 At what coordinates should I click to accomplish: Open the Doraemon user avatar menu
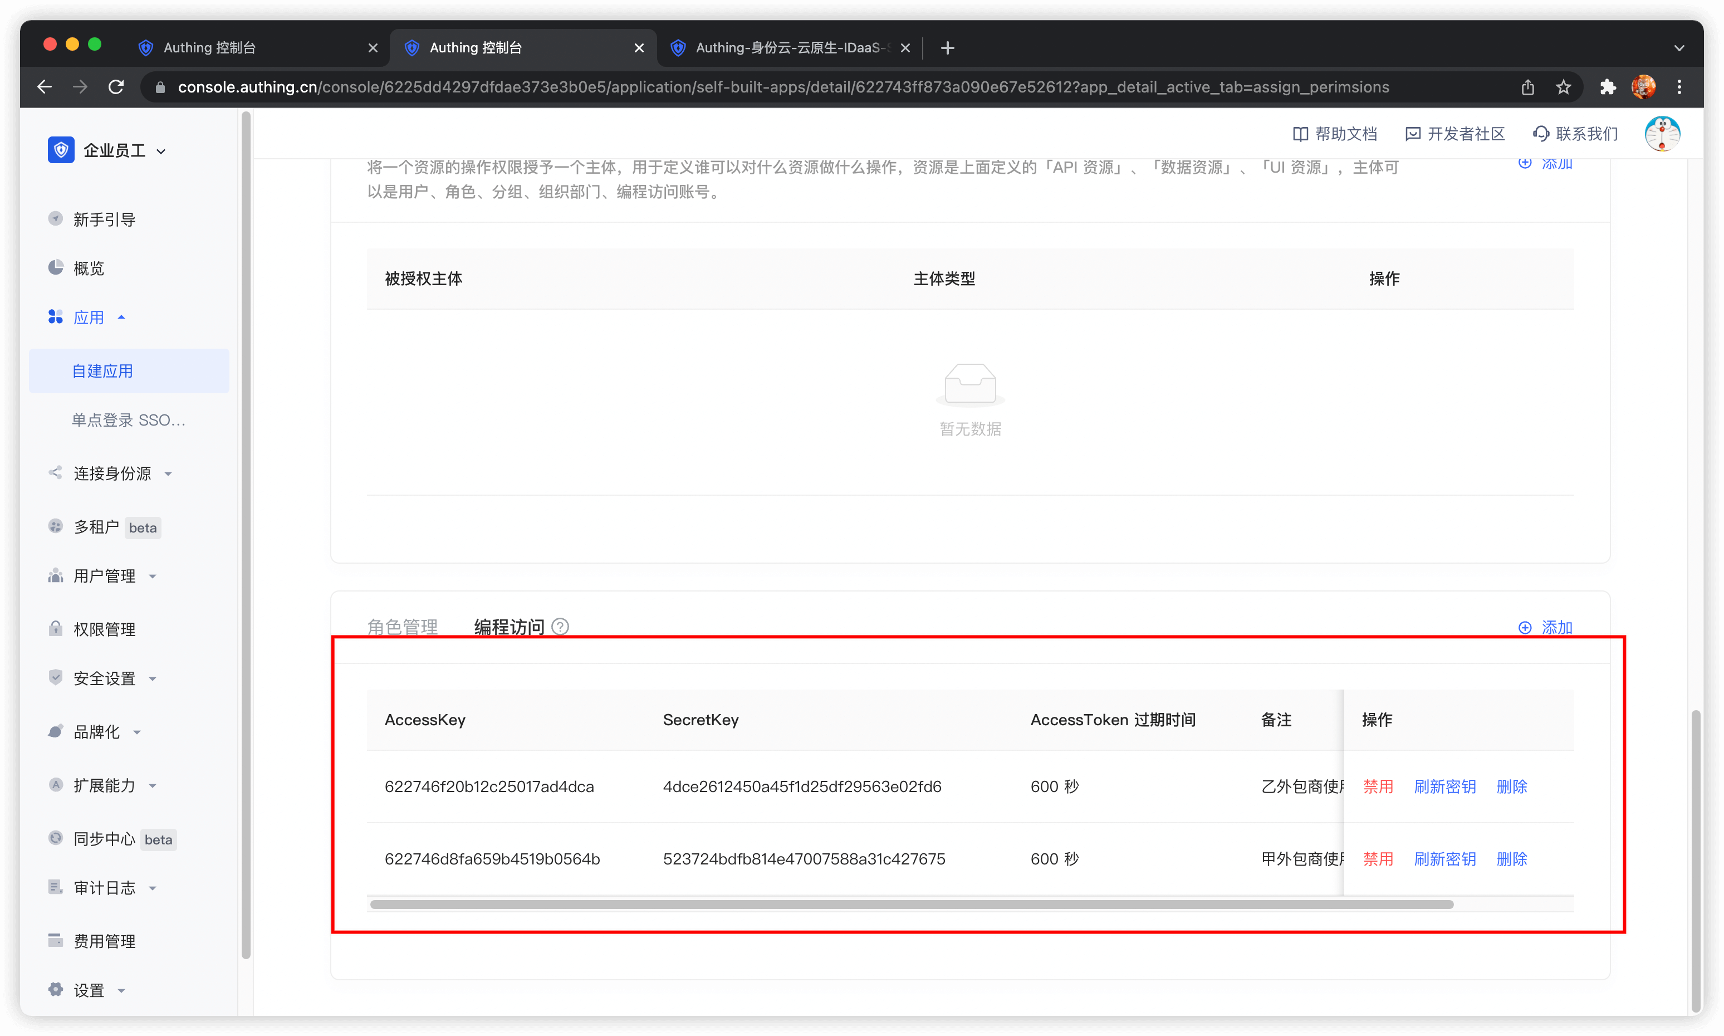pos(1662,134)
